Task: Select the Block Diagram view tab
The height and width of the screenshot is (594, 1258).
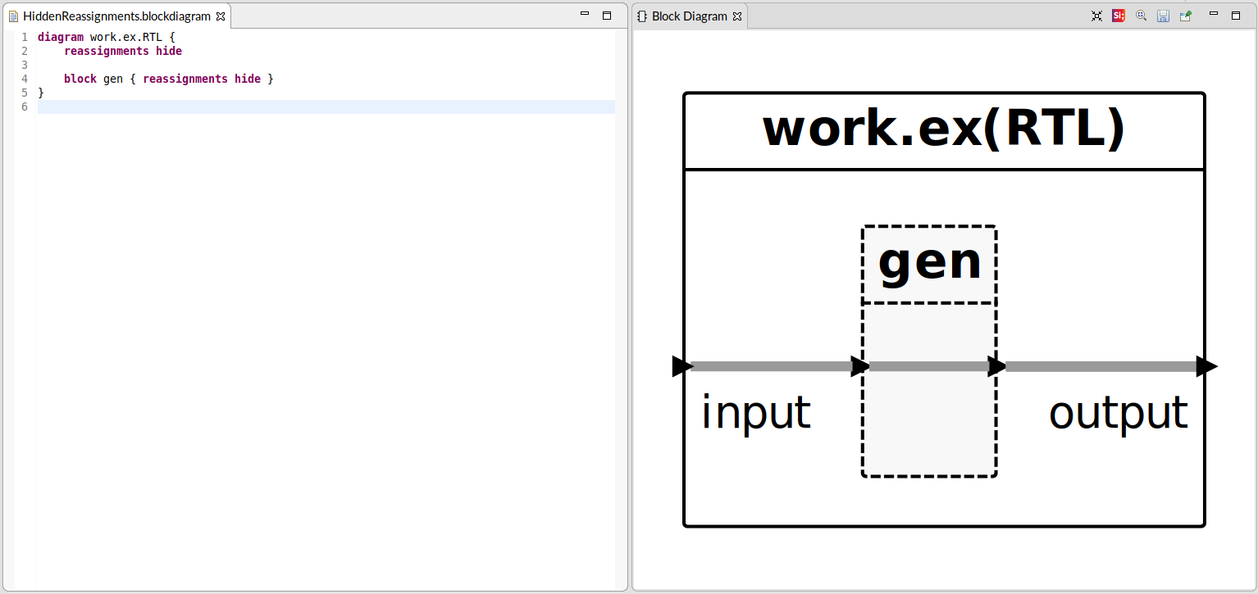Action: 690,16
